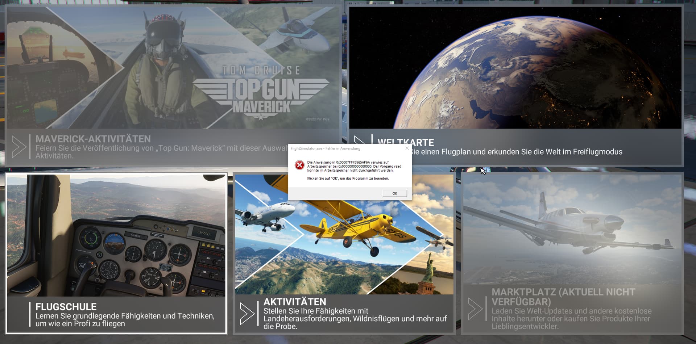This screenshot has height=344, width=696.
Task: Select the Cessna cockpit image tile
Action: pos(116,235)
